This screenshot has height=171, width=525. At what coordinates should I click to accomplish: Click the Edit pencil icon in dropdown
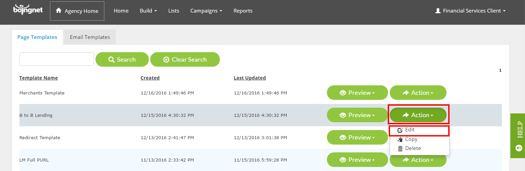point(400,130)
